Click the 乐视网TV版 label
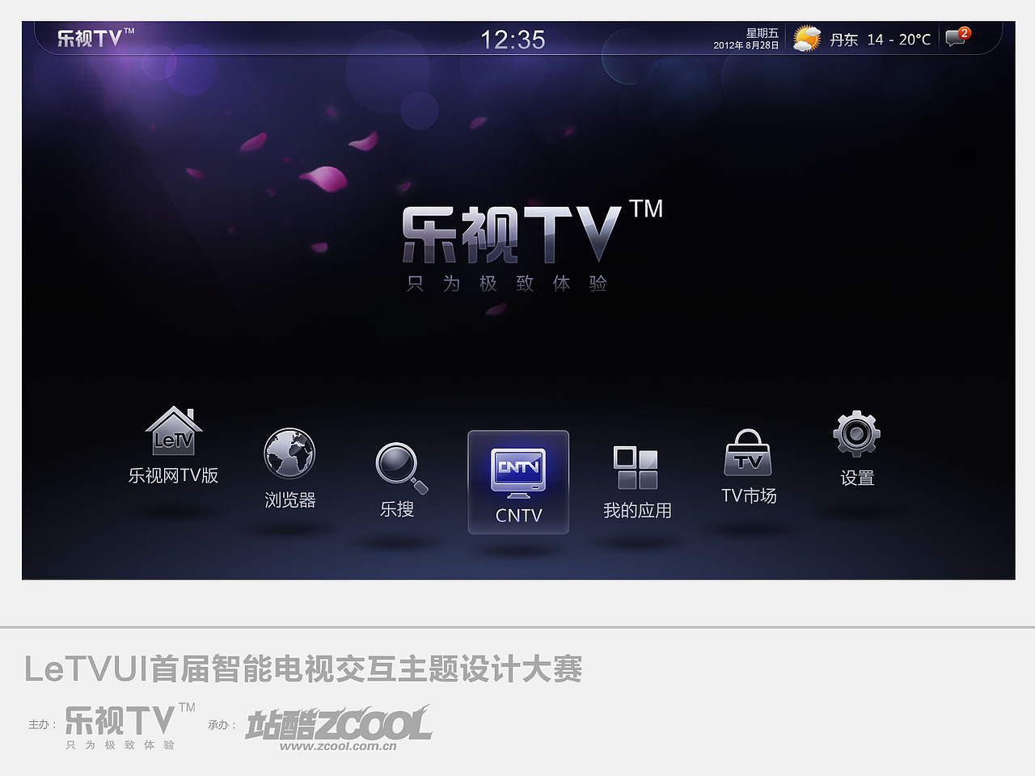Screen dimensions: 1035x776 (173, 475)
